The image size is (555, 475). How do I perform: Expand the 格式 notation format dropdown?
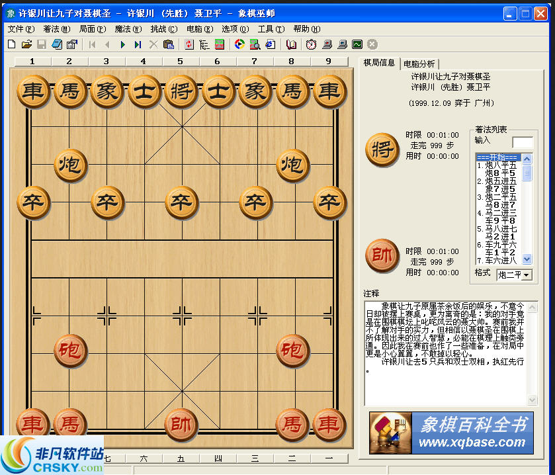tap(527, 275)
